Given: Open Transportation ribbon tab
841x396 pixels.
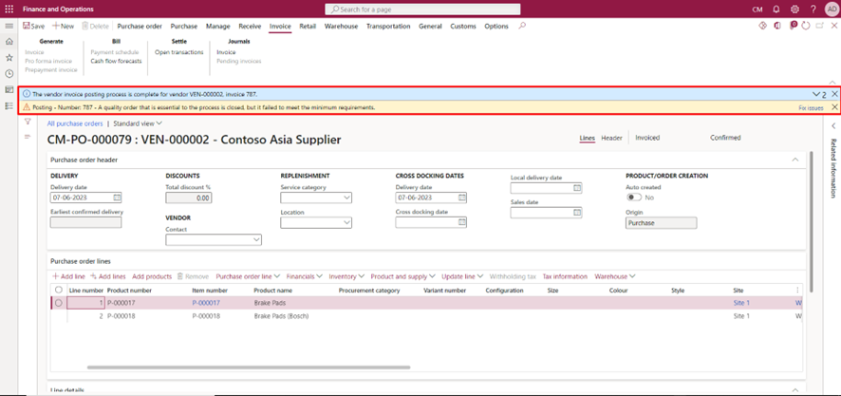Looking at the screenshot, I should click(388, 26).
